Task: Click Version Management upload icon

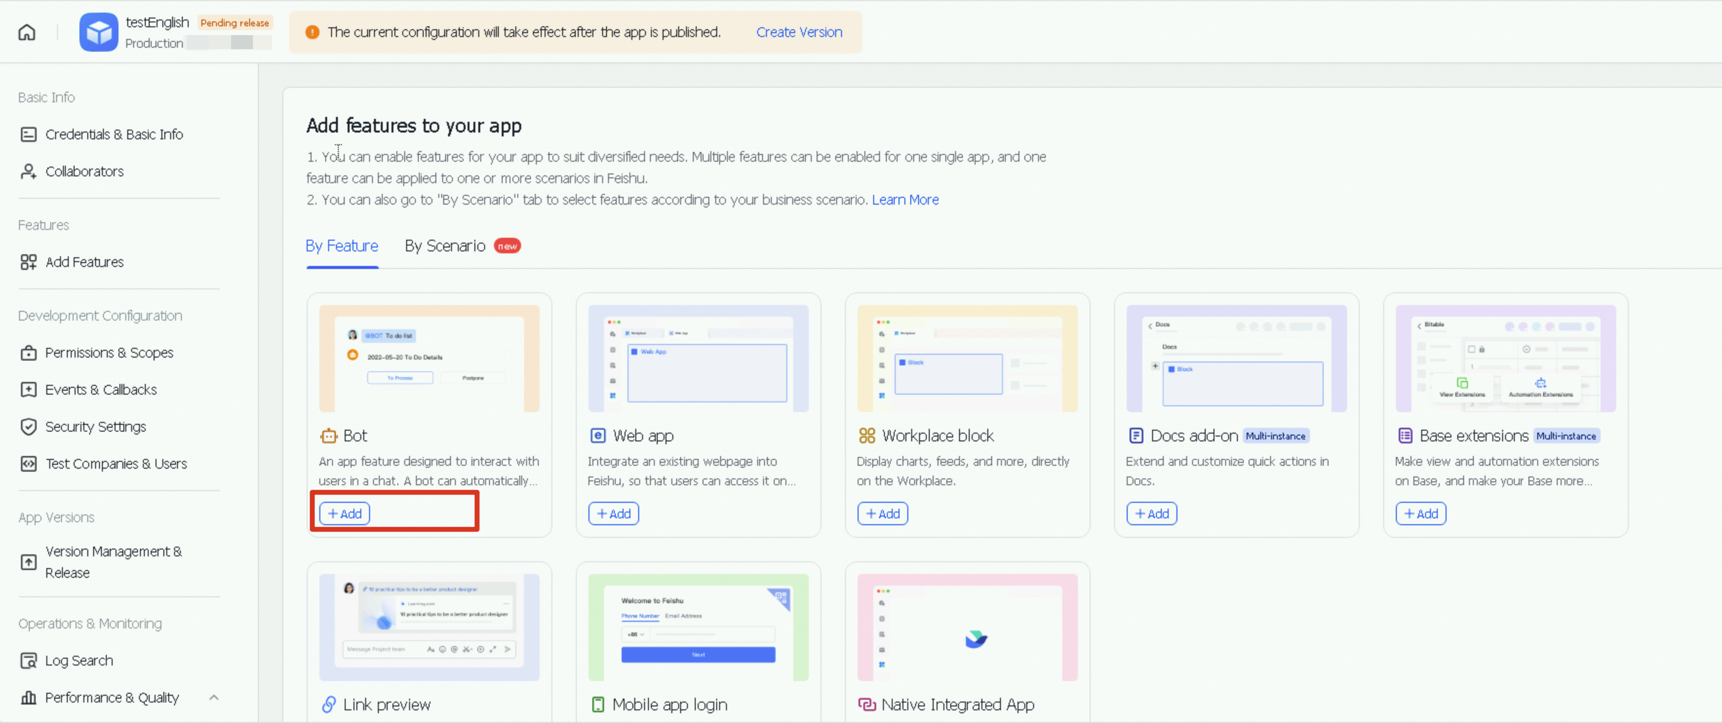Action: [x=28, y=562]
